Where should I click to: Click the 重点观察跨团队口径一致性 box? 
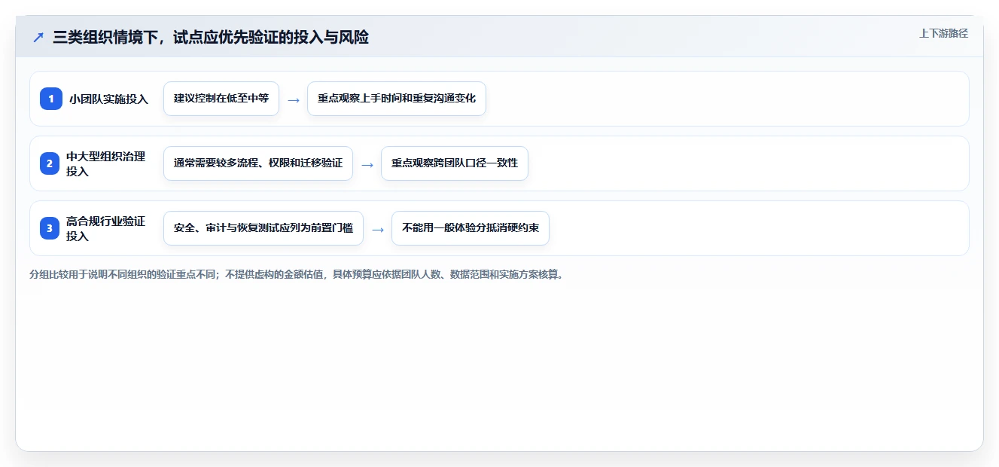pyautogui.click(x=455, y=163)
